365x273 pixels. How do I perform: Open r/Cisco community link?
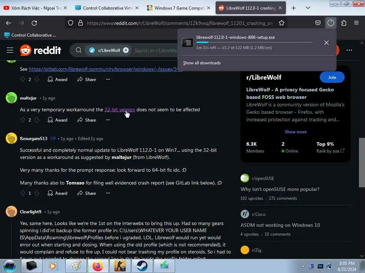click(259, 214)
